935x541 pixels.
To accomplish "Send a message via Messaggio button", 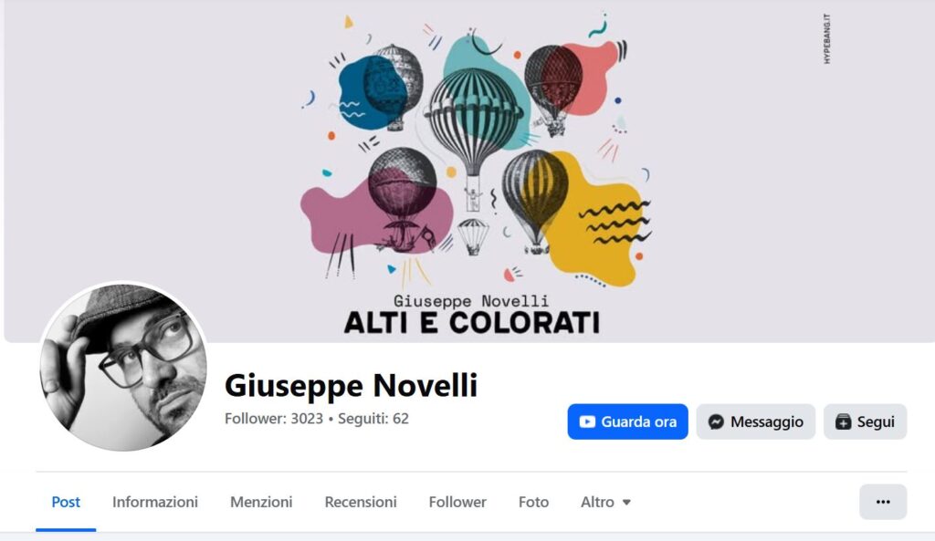I will pyautogui.click(x=755, y=421).
